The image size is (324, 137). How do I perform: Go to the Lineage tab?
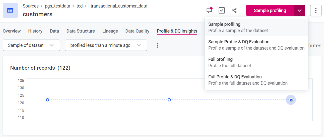(110, 31)
